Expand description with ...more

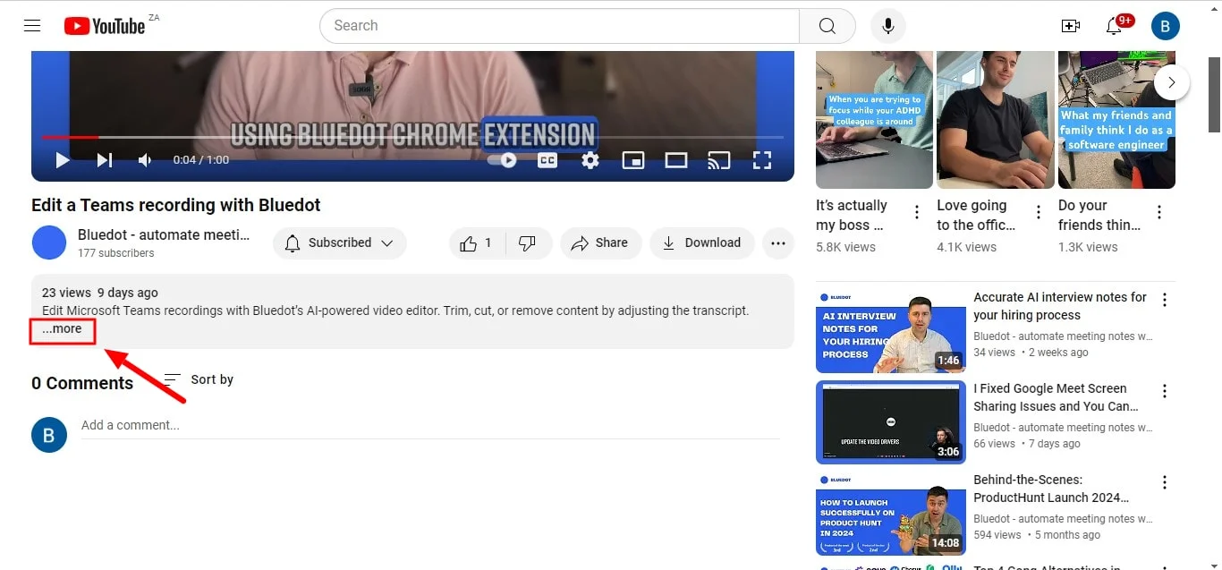pos(62,328)
